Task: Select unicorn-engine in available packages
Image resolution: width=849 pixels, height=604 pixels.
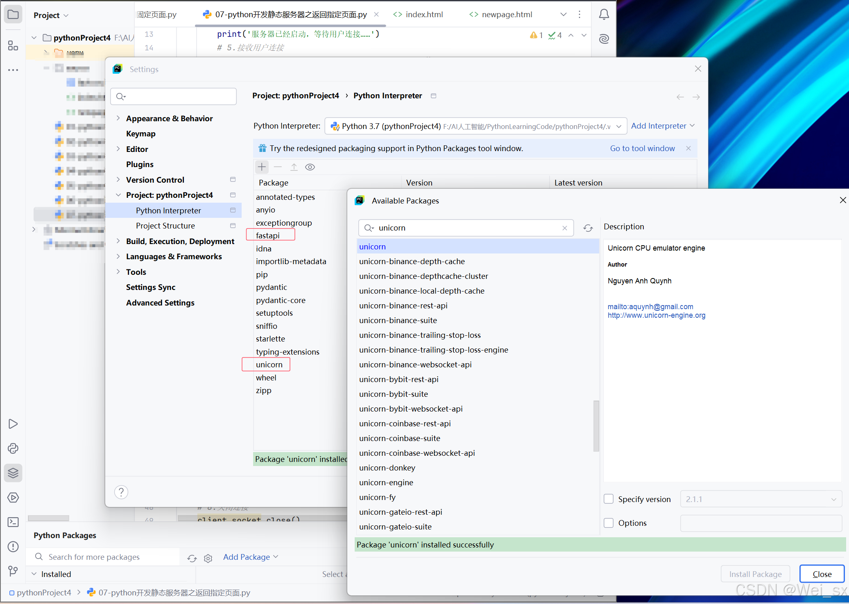Action: click(386, 482)
